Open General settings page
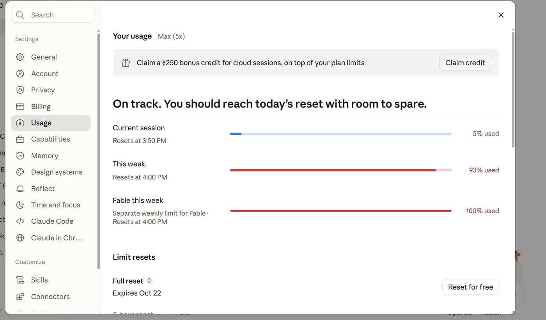Viewport: 546px width, 320px height. click(x=51, y=57)
